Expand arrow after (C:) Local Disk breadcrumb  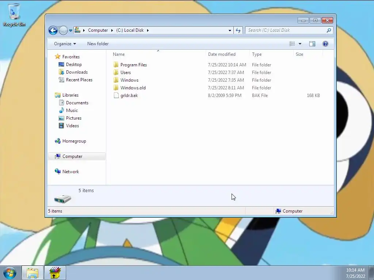pyautogui.click(x=148, y=30)
